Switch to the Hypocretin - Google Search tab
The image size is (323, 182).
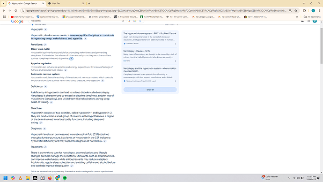(x=26, y=3)
